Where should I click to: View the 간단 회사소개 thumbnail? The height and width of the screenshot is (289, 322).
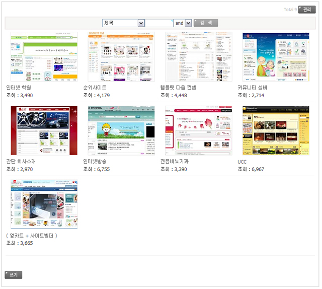44,130
